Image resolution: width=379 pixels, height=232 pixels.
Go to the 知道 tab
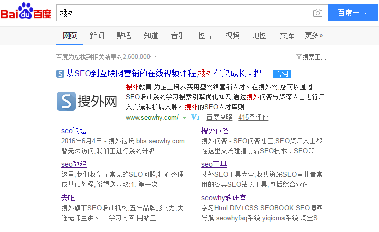click(151, 36)
